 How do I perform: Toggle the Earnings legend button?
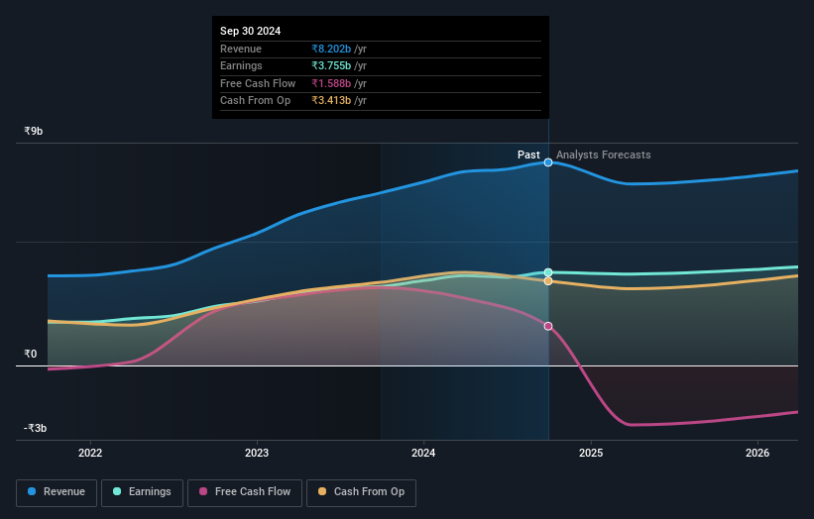(x=142, y=492)
